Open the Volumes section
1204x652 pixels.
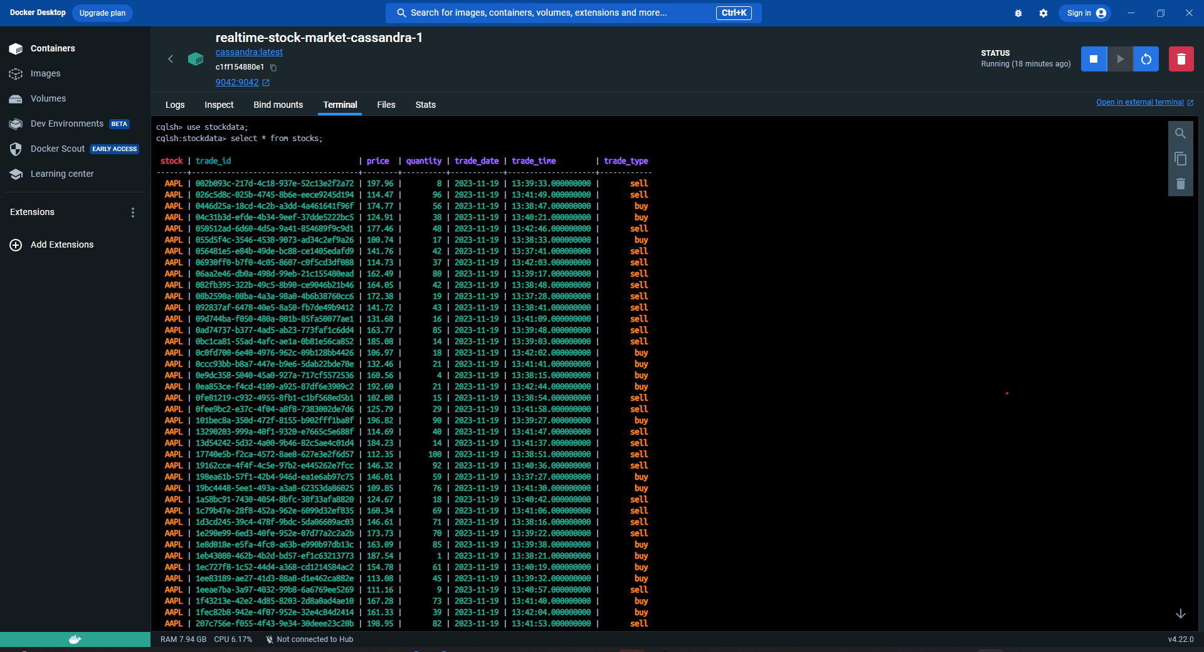pyautogui.click(x=48, y=98)
